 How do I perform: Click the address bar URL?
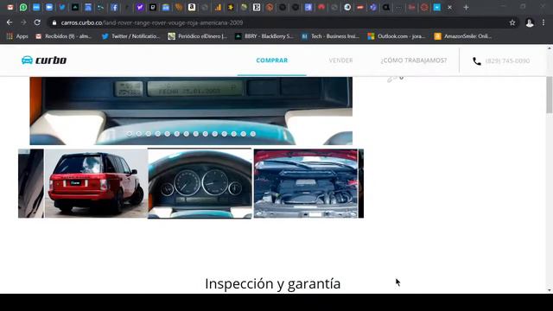(x=152, y=22)
